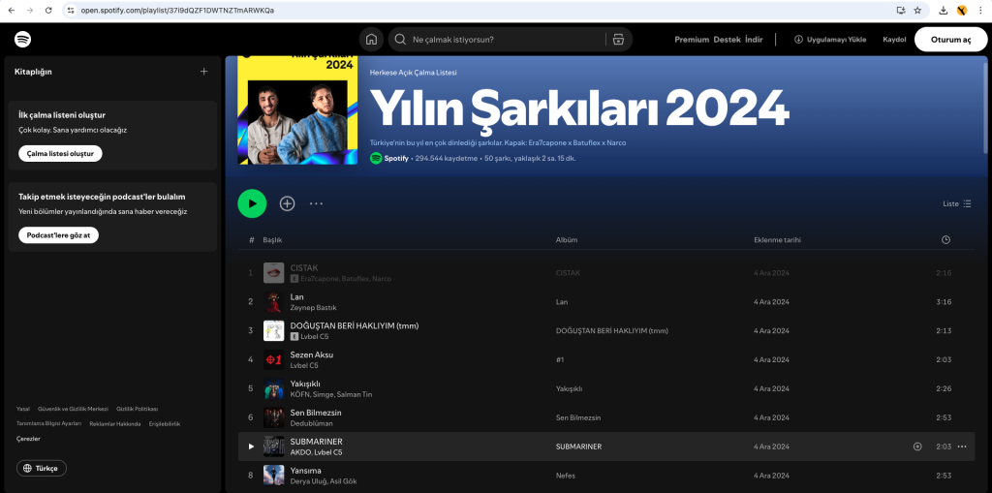Click the playlist cover image
The width and height of the screenshot is (992, 493).
(x=297, y=110)
